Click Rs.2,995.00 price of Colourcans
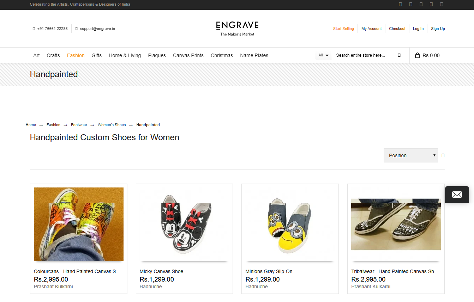 51,279
